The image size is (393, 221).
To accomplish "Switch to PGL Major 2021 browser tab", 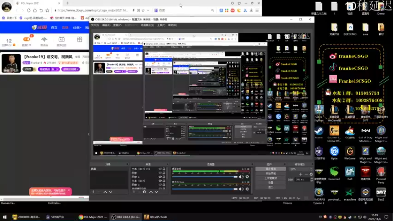I will click(x=38, y=3).
